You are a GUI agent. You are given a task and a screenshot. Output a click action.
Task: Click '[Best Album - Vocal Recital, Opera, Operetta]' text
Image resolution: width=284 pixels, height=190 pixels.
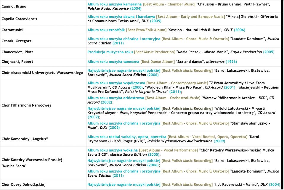208,137
